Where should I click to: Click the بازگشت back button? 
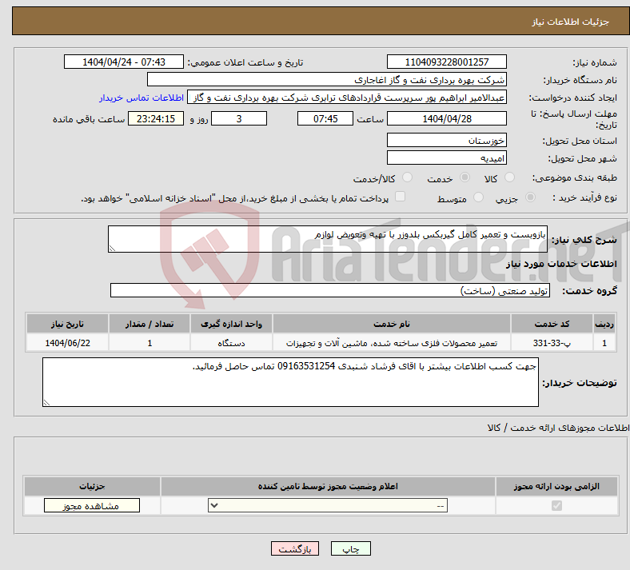point(295,548)
